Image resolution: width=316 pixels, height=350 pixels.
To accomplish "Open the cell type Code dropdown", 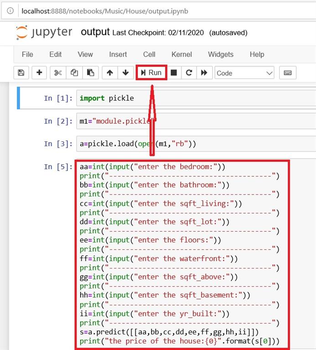I will pos(244,73).
